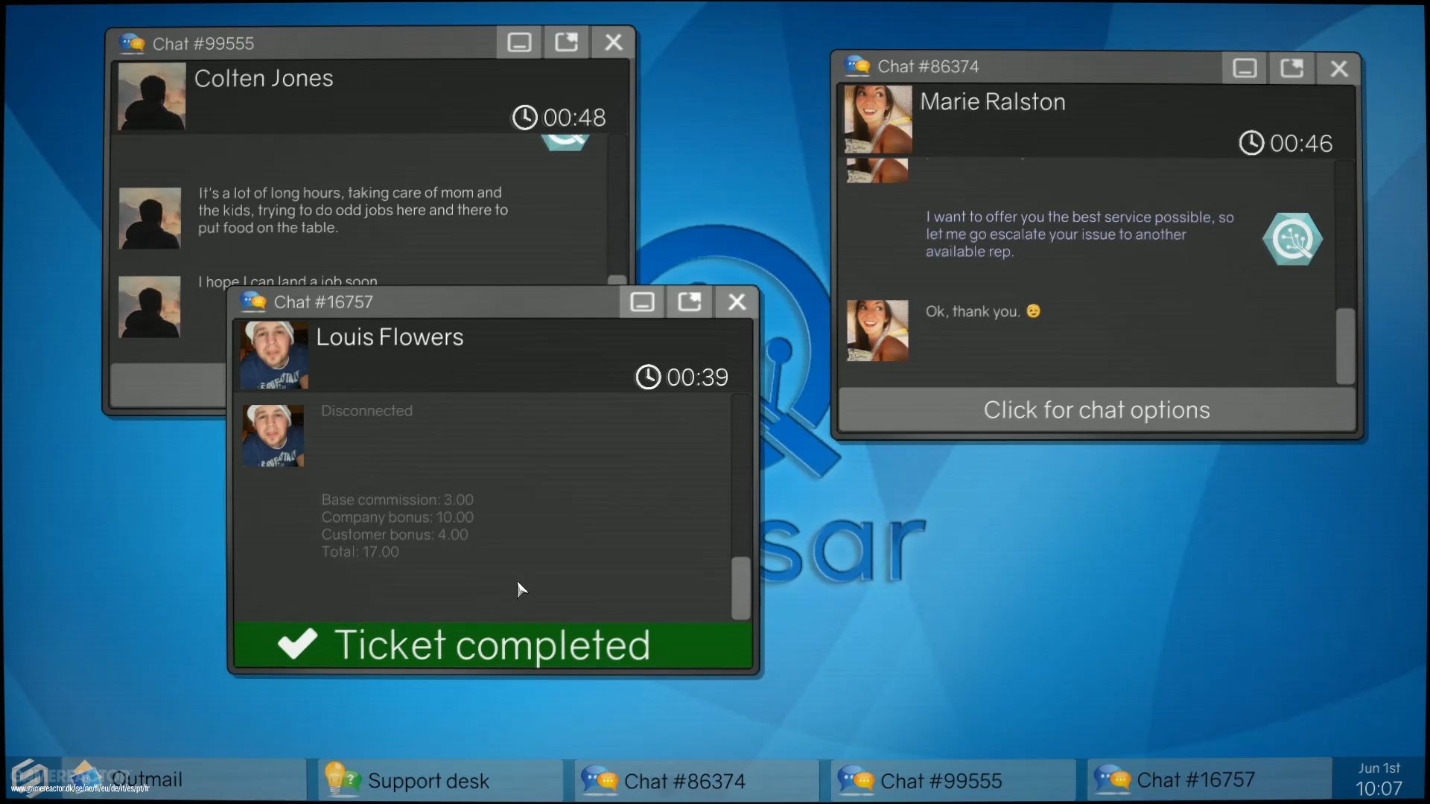The image size is (1430, 804).
Task: Collapse the Chat #16757 window shade
Action: 641,302
